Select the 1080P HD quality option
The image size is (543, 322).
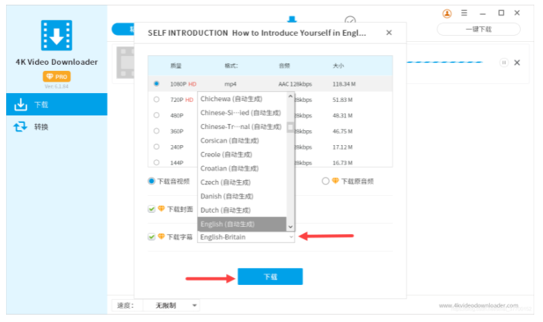[156, 84]
